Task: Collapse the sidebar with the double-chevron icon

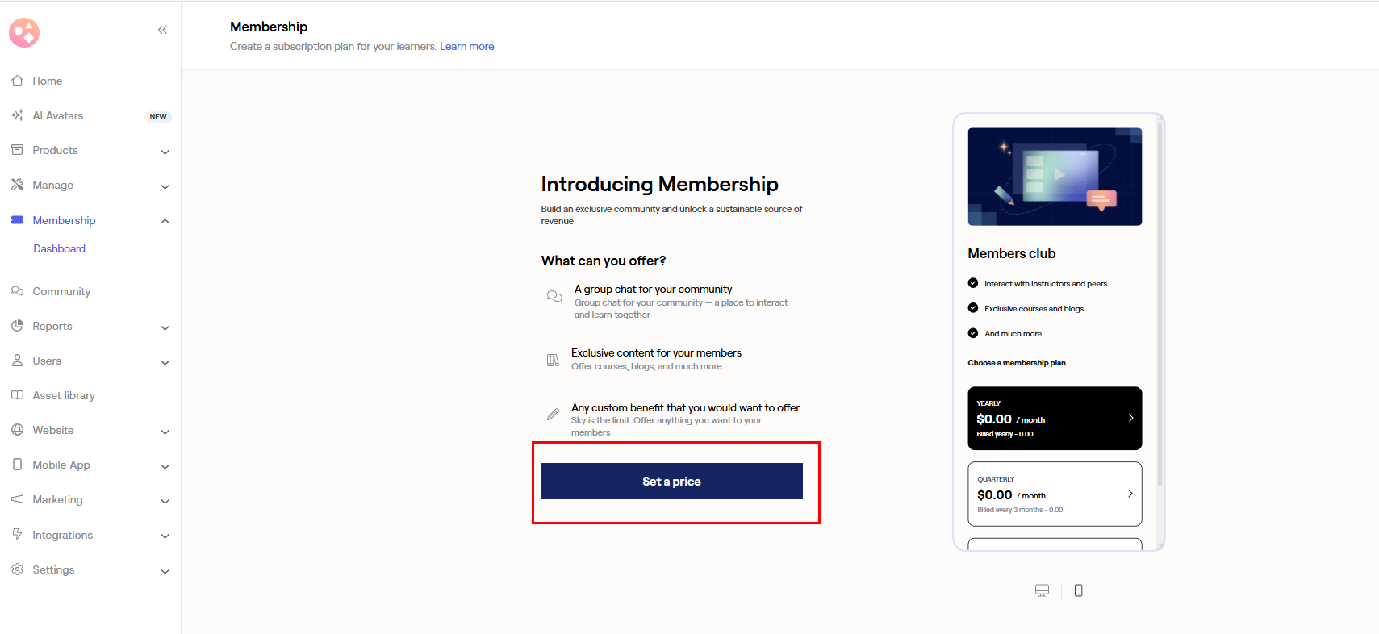Action: coord(162,30)
